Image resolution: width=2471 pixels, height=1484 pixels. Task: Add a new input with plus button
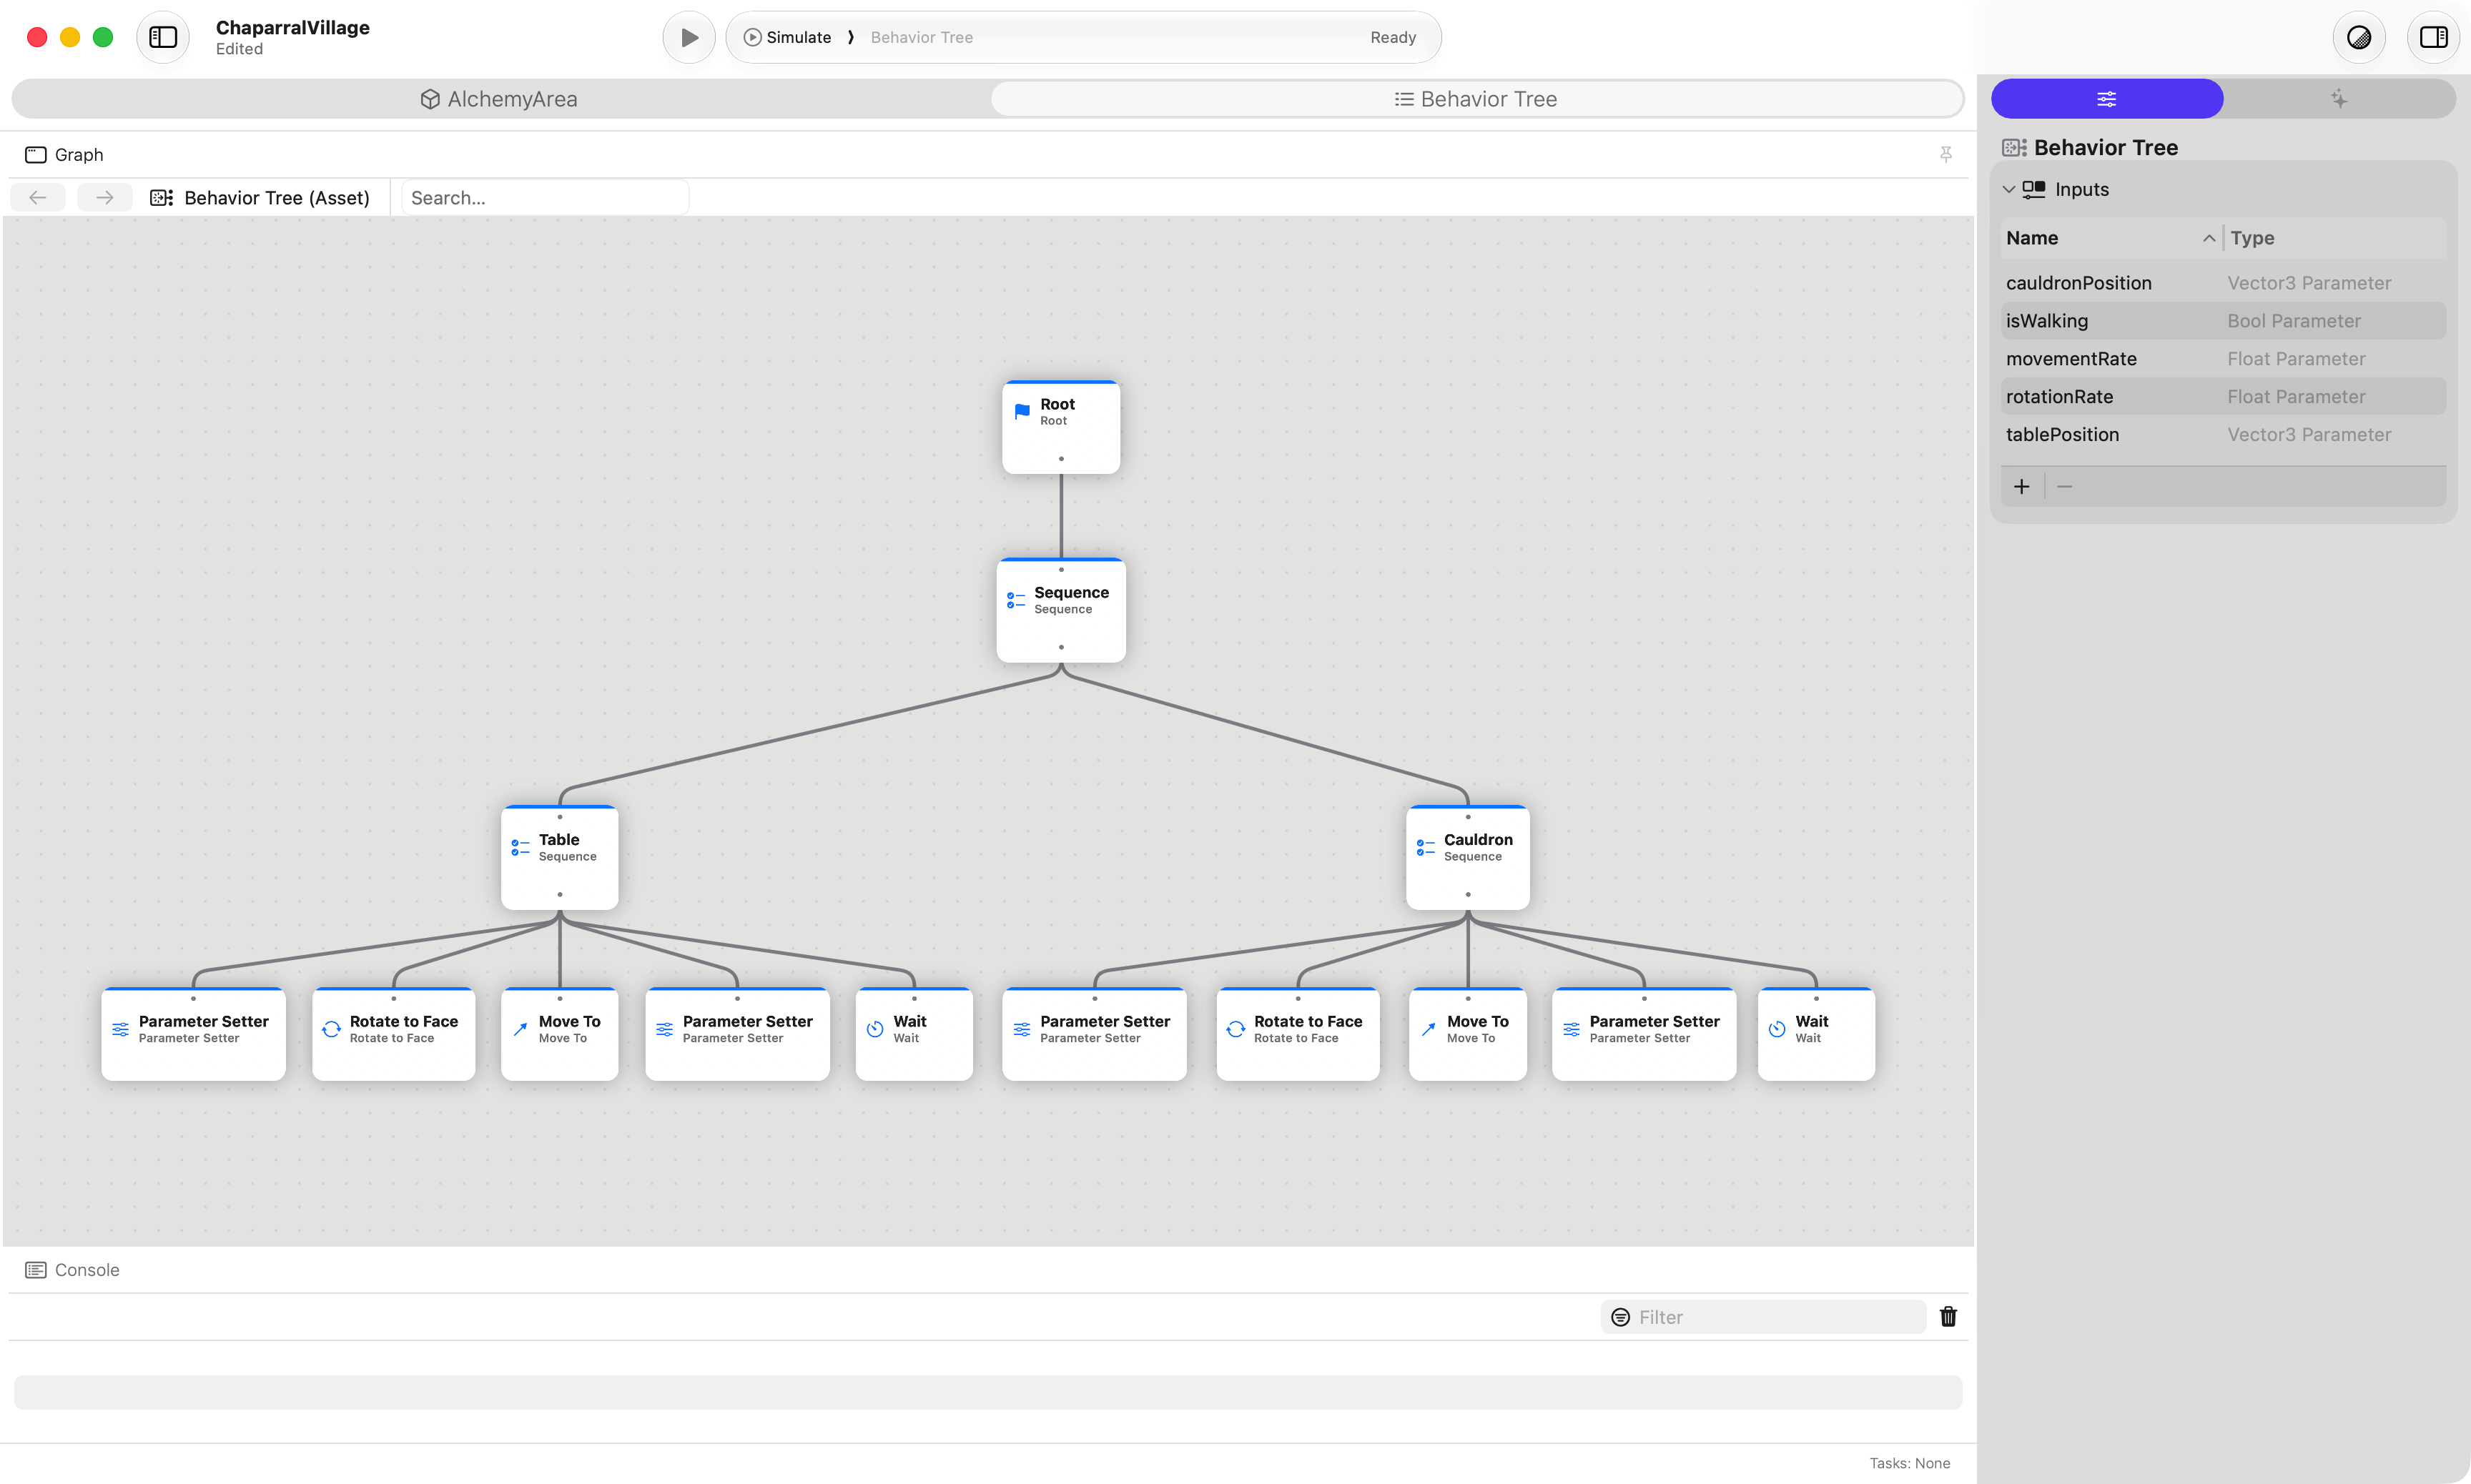point(2022,487)
